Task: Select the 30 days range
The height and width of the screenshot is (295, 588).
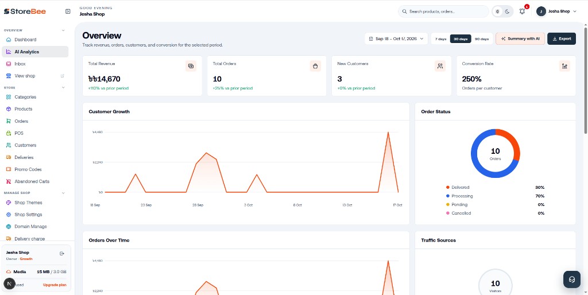Action: [461, 38]
